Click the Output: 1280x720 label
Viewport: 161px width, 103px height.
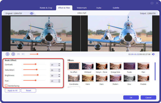point(148,13)
